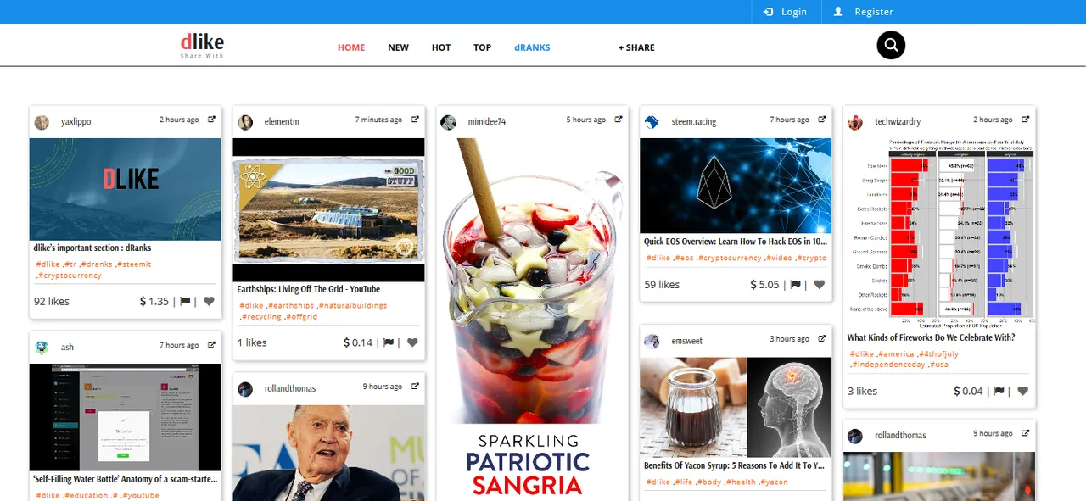Click yaxlippo's avatar picture
The width and height of the screenshot is (1086, 501).
42,122
